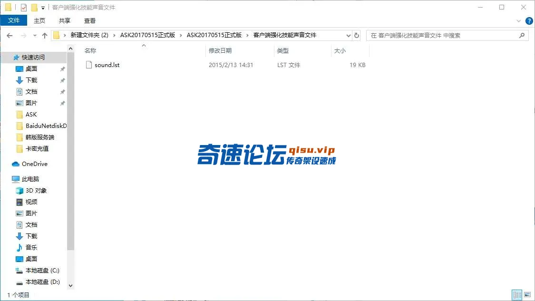Open 视频 under 此电脑
The height and width of the screenshot is (301, 535).
[31, 202]
